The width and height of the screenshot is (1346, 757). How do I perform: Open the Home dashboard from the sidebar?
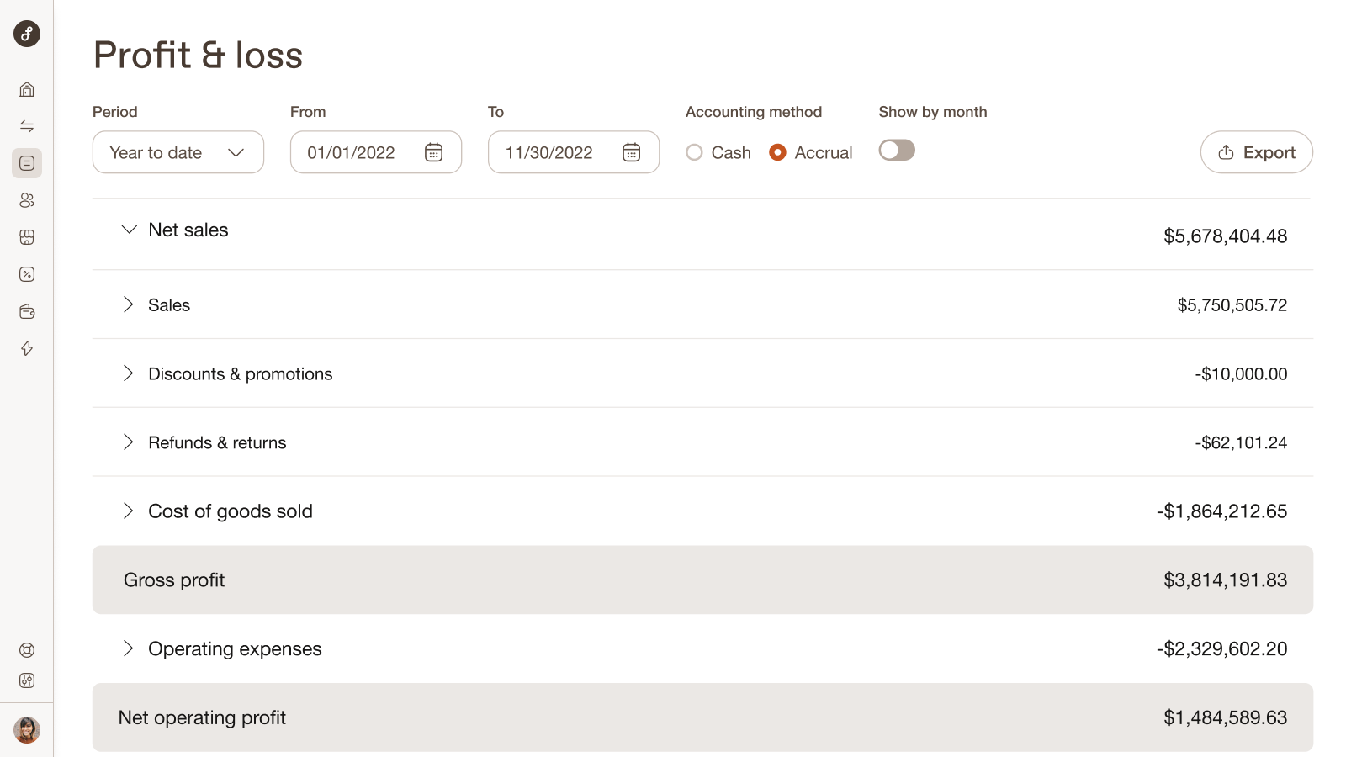point(26,89)
